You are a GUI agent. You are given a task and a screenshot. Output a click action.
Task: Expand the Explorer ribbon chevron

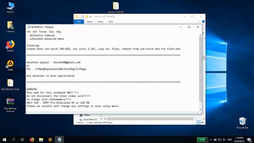[x=199, y=21]
